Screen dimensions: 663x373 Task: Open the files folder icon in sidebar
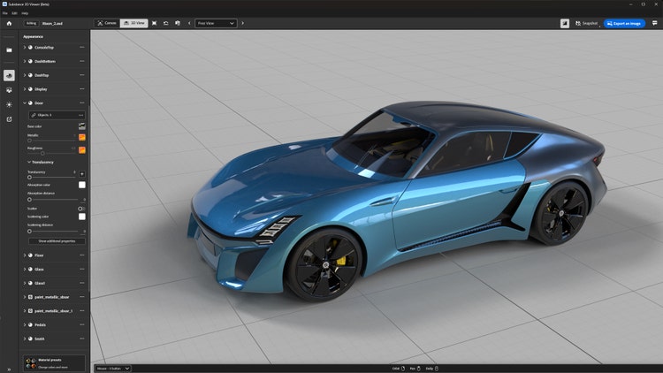tap(9, 49)
